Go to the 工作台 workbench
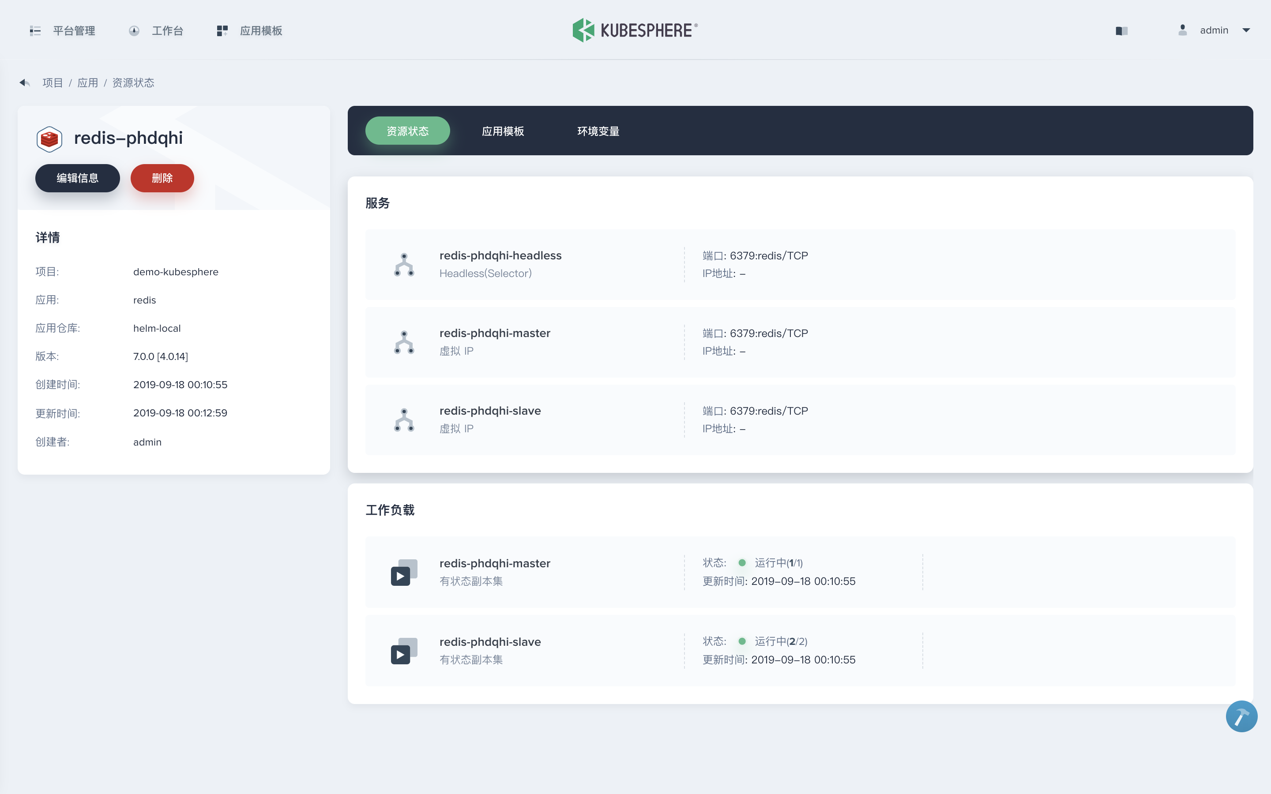 click(x=156, y=30)
